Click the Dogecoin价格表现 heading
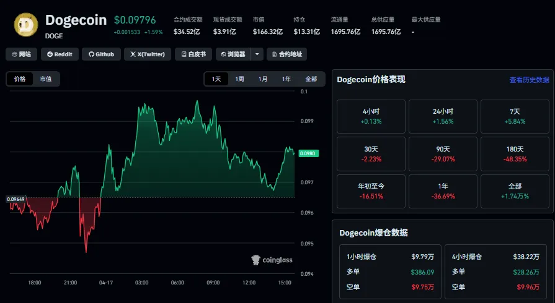 click(x=371, y=79)
